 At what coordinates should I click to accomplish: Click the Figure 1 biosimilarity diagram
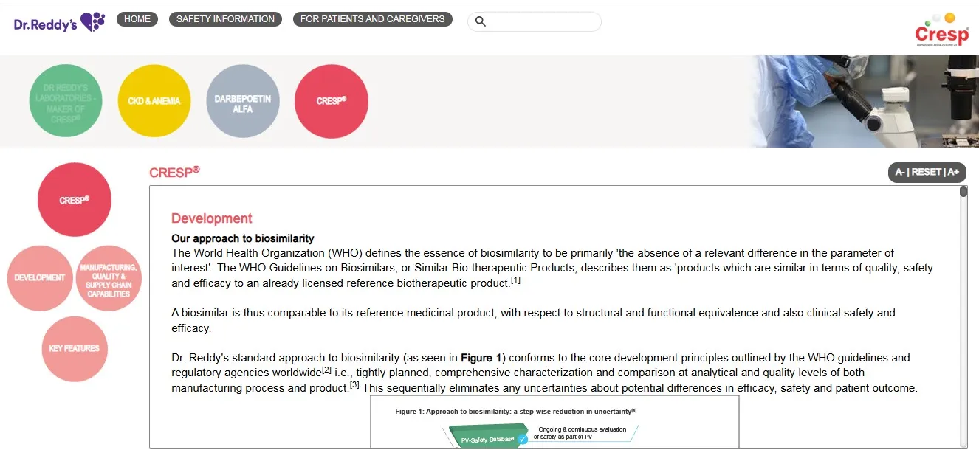coord(554,422)
